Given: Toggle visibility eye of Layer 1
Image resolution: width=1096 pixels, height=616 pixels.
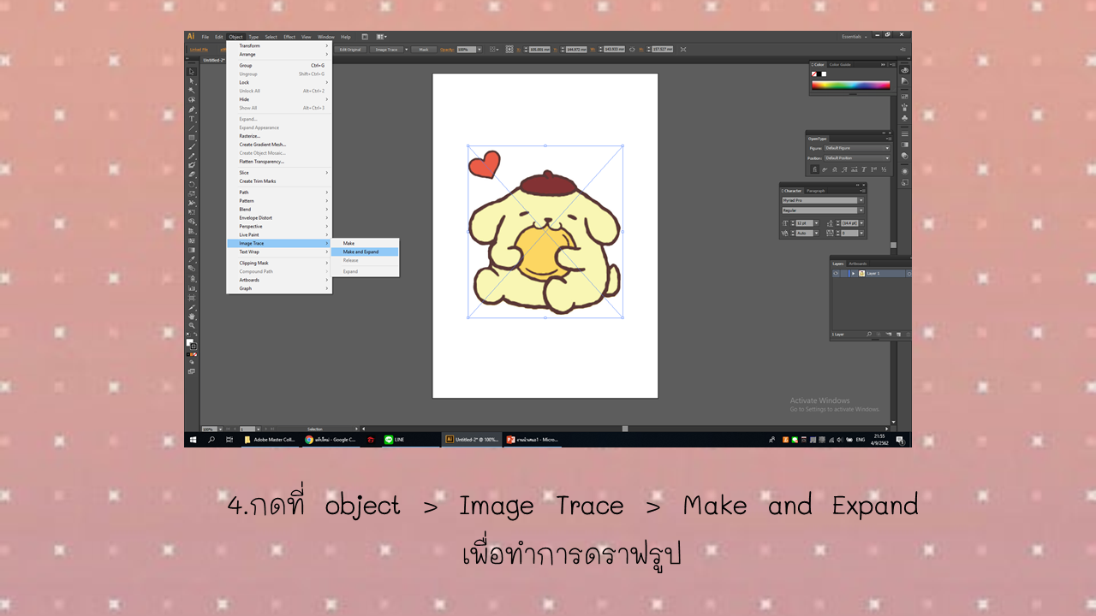Looking at the screenshot, I should (836, 274).
